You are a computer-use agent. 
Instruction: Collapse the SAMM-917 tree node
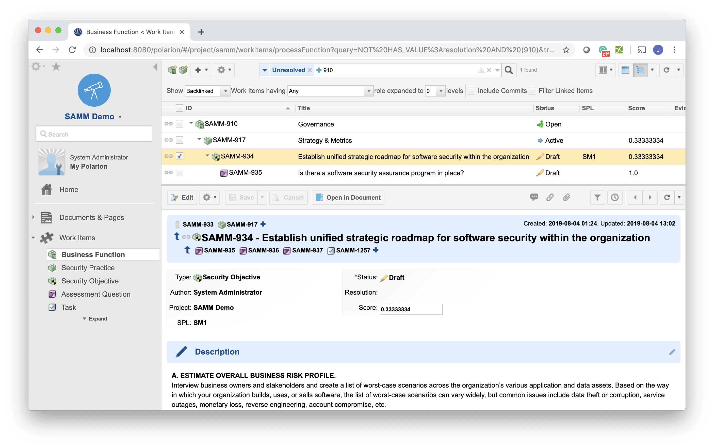click(199, 139)
